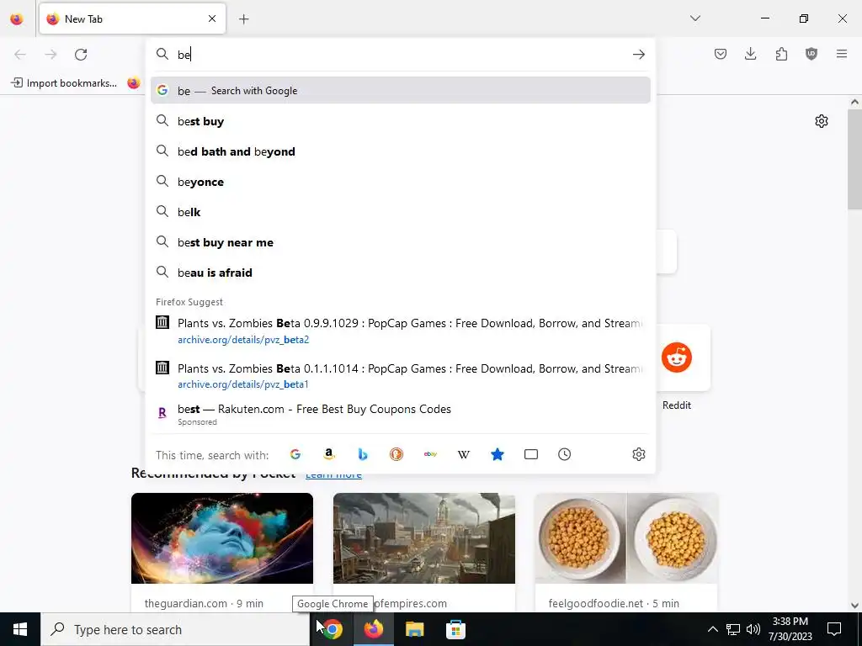Open File Explorer from taskbar
The image size is (862, 646).
point(414,629)
